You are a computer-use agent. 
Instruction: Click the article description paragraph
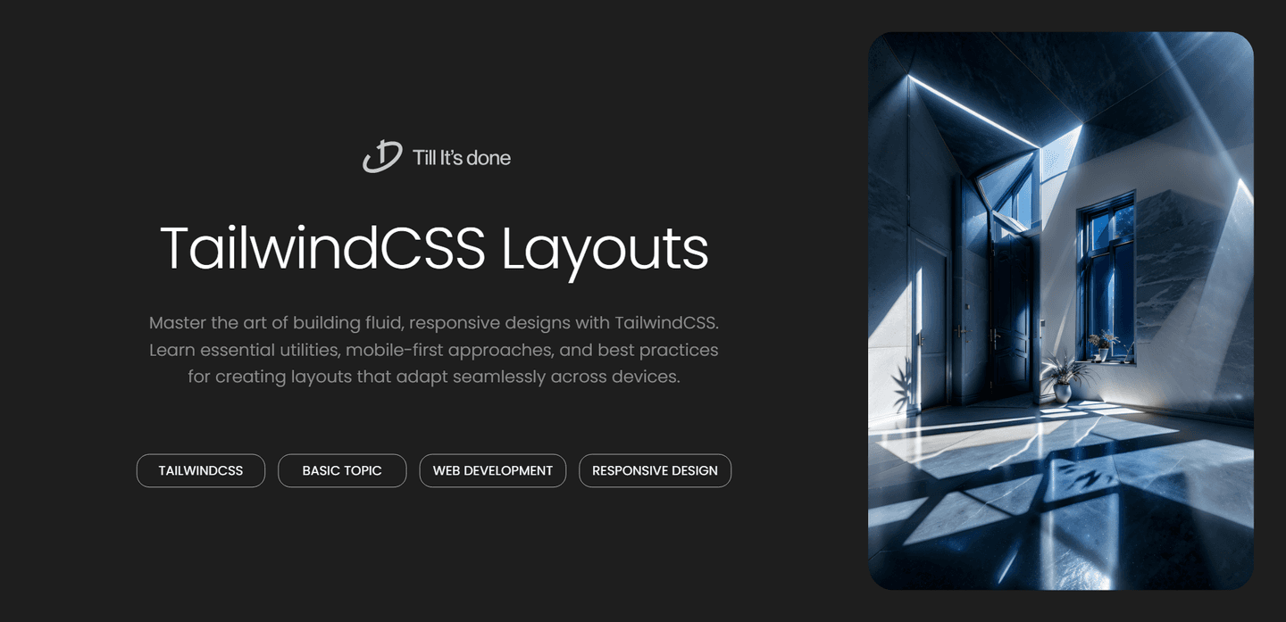point(434,349)
